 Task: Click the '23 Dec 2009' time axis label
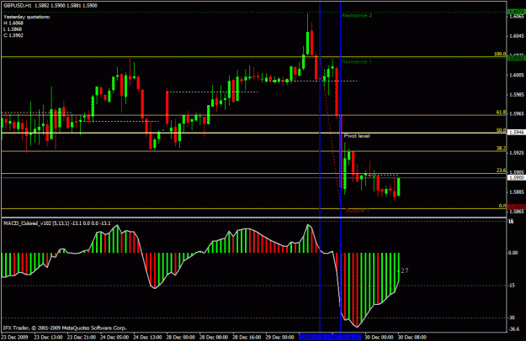point(14,337)
